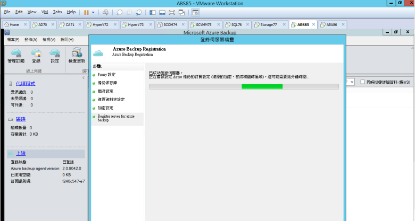Pause the VM with the pause icon
Image resolution: width=415 pixels, height=221 pixels.
[x=86, y=12]
